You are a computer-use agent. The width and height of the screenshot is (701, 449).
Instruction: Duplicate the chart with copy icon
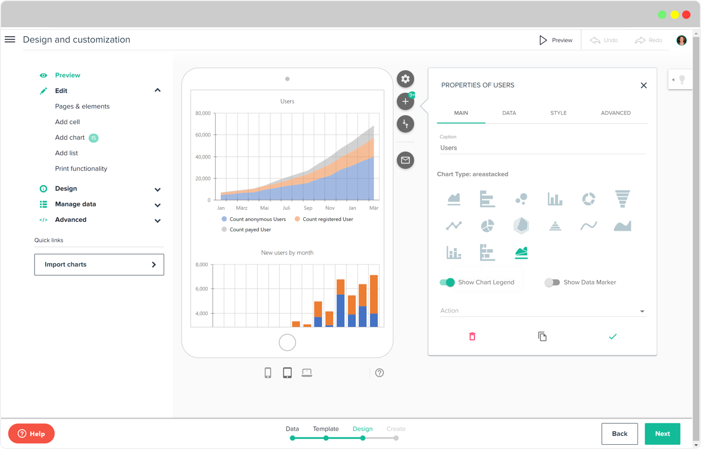pyautogui.click(x=543, y=337)
